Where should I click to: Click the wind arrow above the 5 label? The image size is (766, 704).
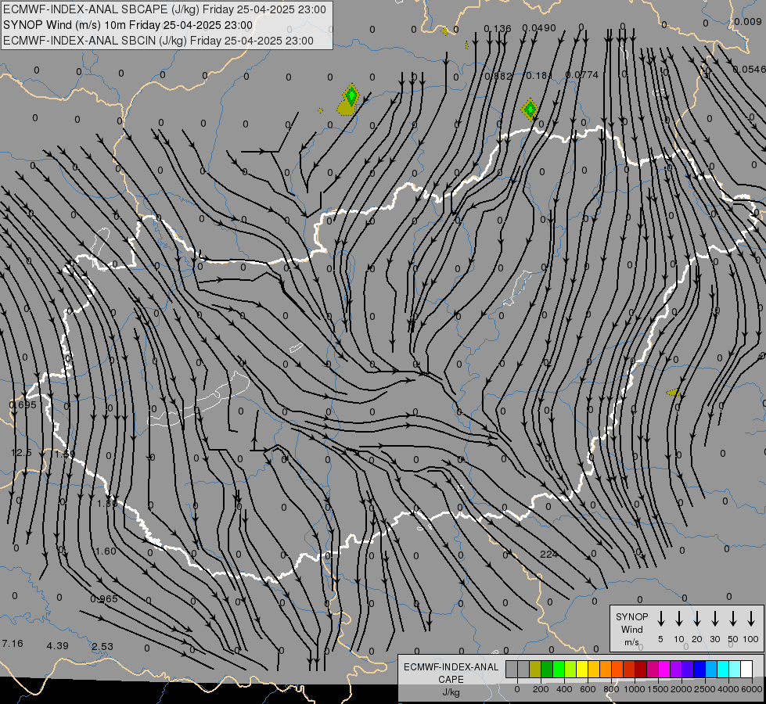pos(660,619)
